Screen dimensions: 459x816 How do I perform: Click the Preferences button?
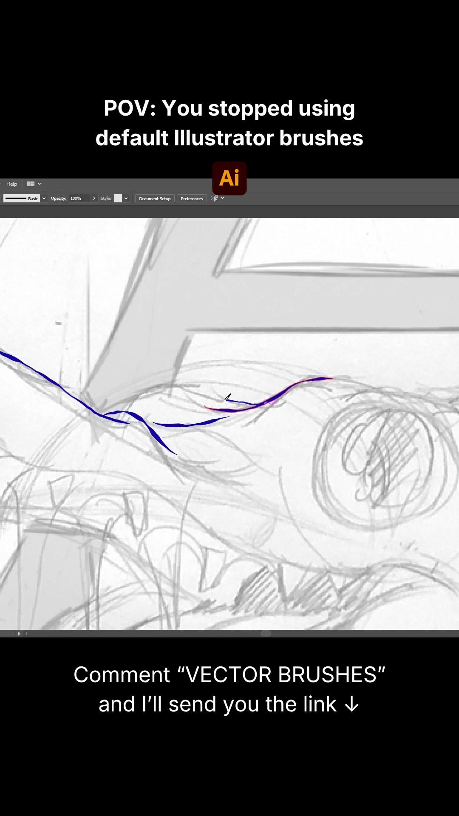click(x=192, y=198)
